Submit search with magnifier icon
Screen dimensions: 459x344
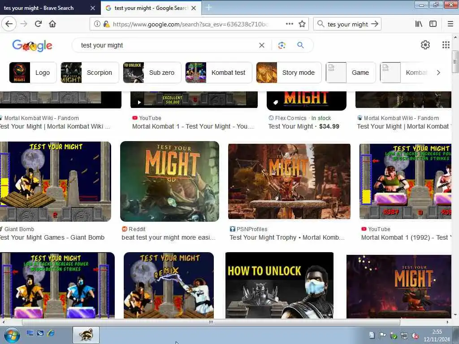(x=300, y=45)
